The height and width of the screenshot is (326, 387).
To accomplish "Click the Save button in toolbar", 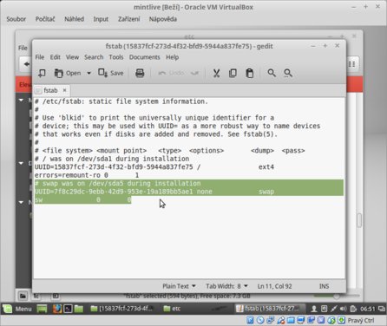I will tap(111, 73).
